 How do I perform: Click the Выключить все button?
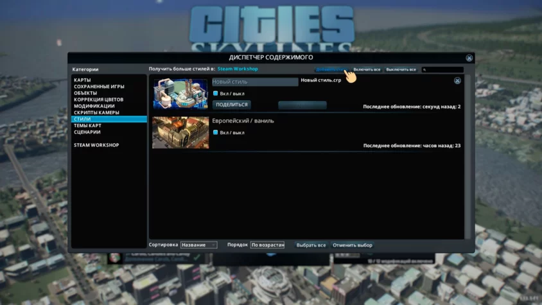(x=401, y=69)
